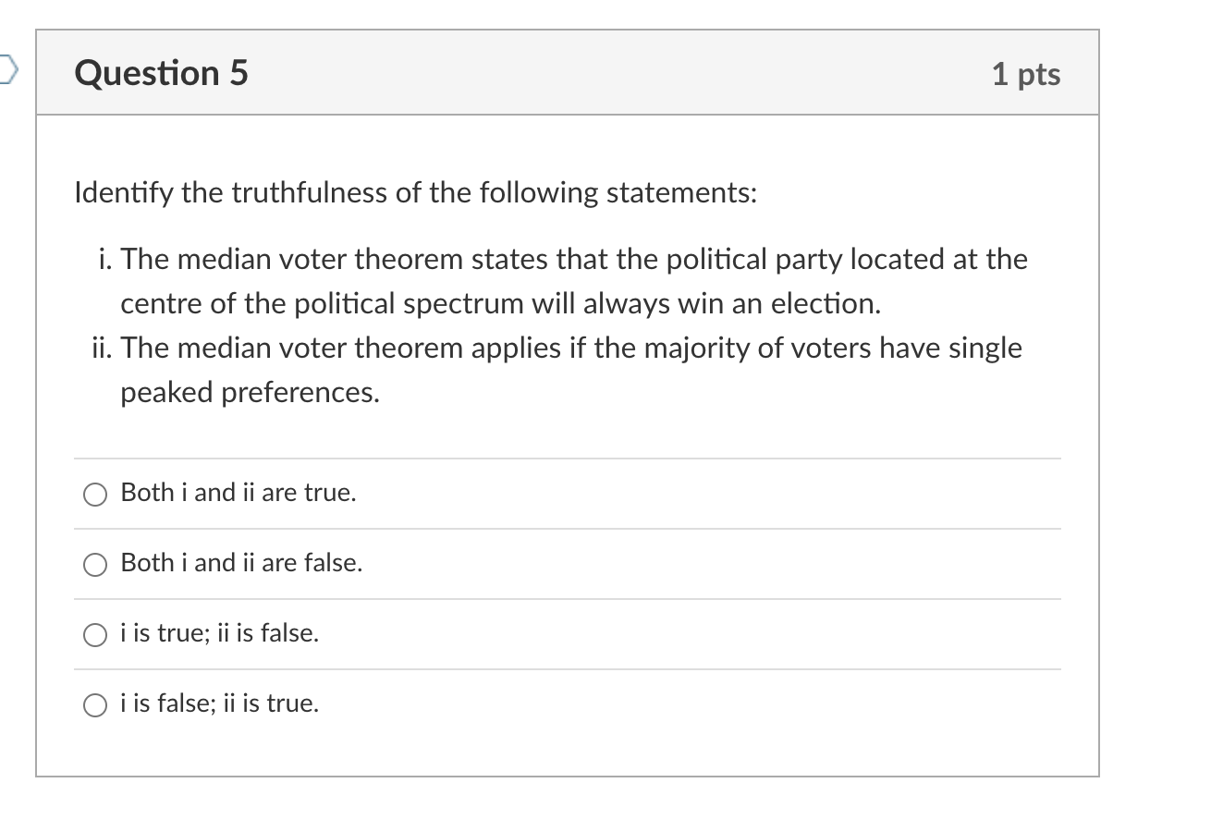Click the Question 5 heading
Viewport: 1211px width, 832px height.
(x=161, y=73)
